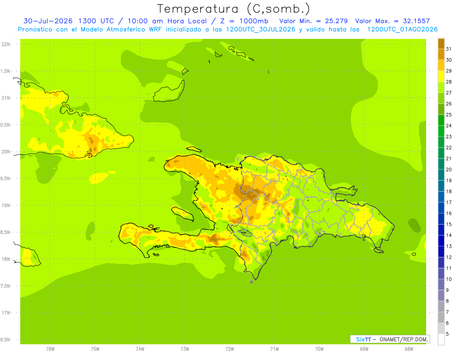Viewport: 459px width, 354px height.
Task: Click the 71W longitude axis label
Action: pos(274,349)
